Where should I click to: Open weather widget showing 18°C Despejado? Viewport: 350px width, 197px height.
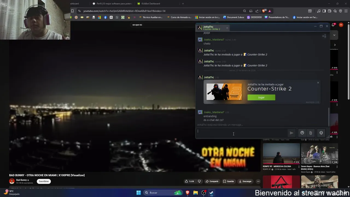coord(11,193)
